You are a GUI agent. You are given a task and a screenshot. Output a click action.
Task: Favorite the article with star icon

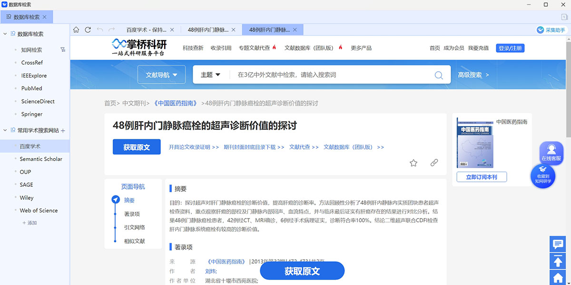(x=413, y=163)
